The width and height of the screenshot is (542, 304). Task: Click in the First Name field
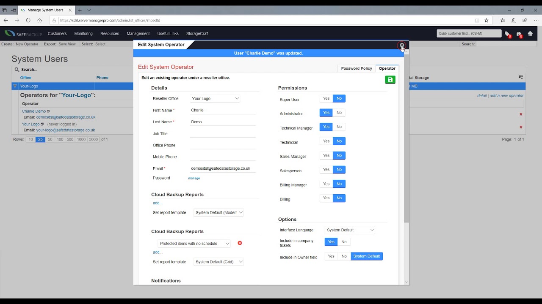tap(223, 110)
